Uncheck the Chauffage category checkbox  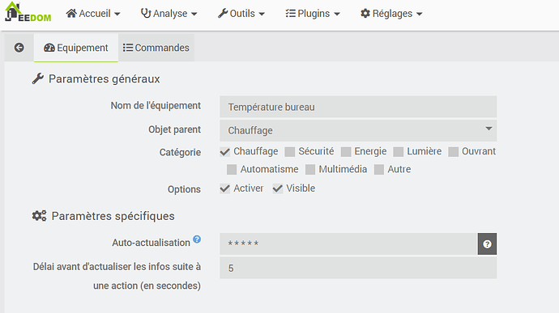click(x=224, y=152)
